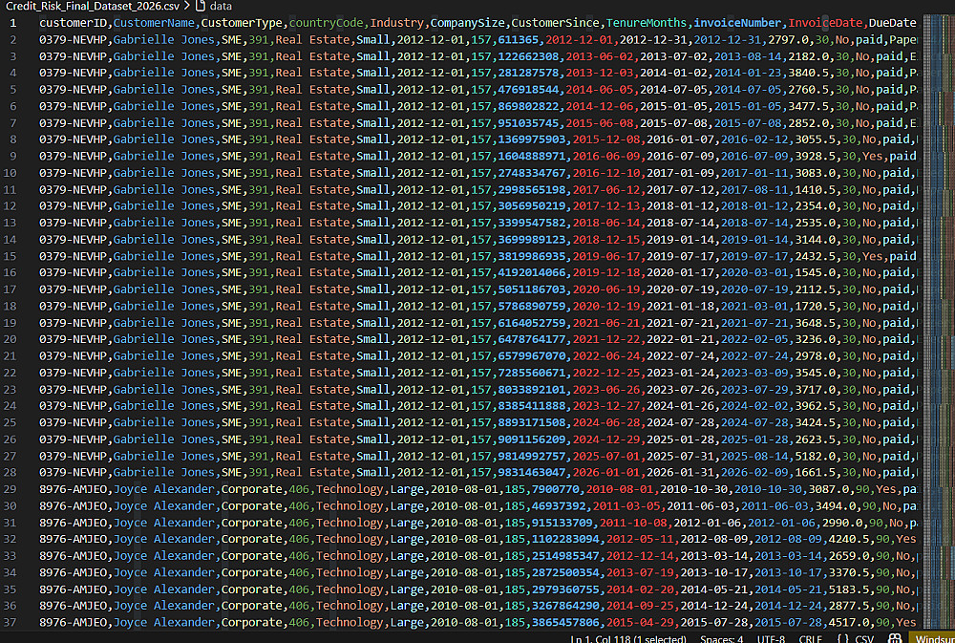The width and height of the screenshot is (955, 643).
Task: Open Ln 1, Col 118 go-to-line status
Action: click(x=628, y=639)
